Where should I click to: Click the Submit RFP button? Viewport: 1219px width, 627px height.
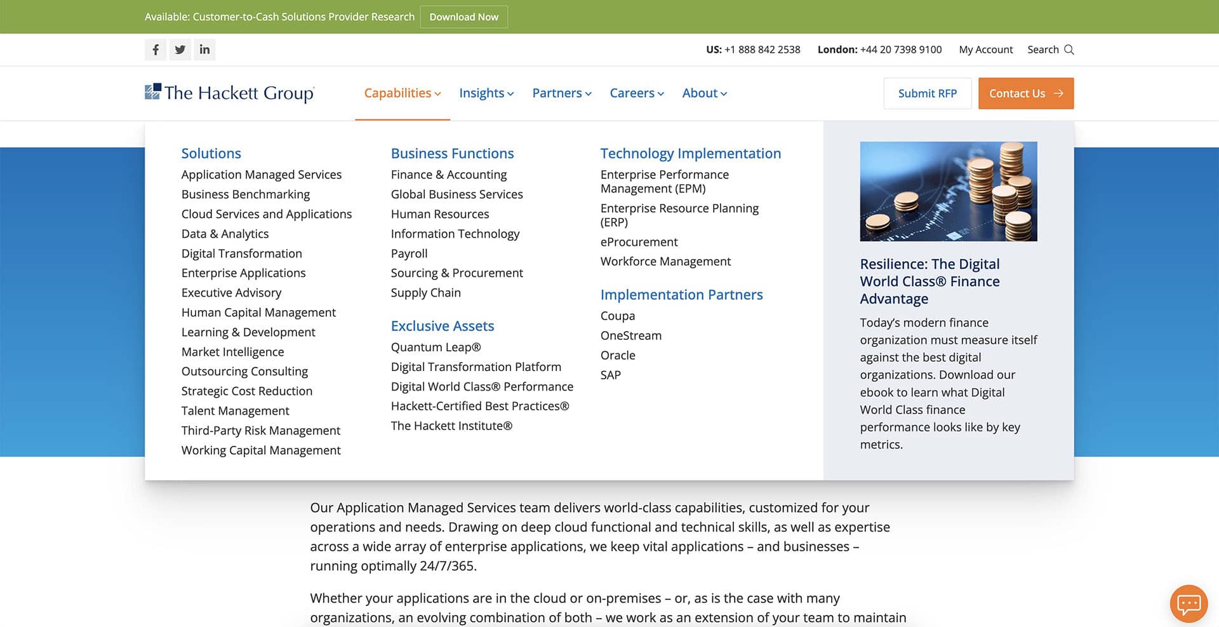[x=928, y=93]
